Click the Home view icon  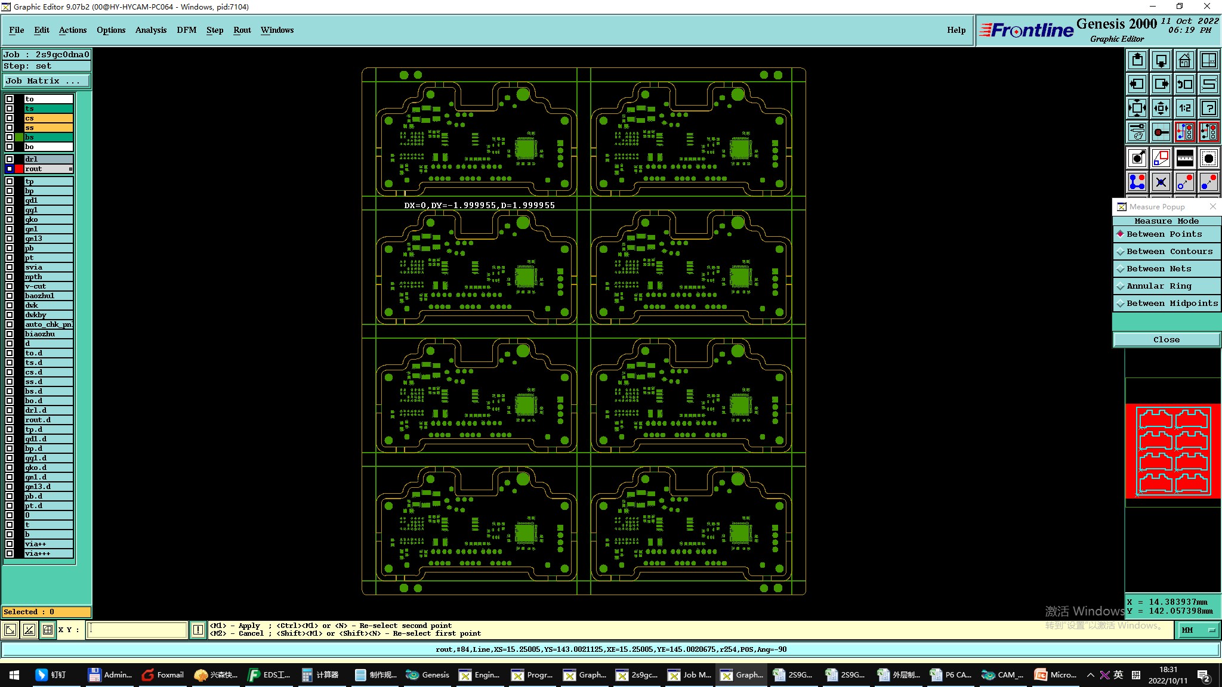pyautogui.click(x=1184, y=60)
